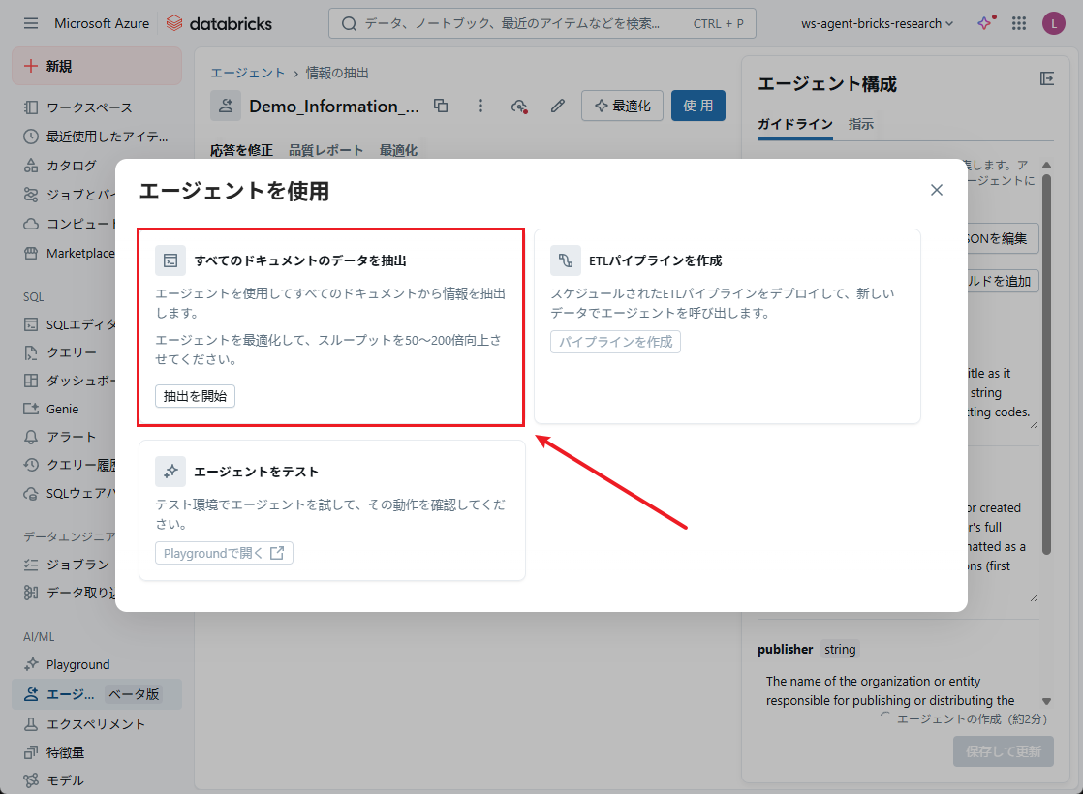The width and height of the screenshot is (1083, 794).
Task: Click the 新規 create button
Action: (x=96, y=66)
